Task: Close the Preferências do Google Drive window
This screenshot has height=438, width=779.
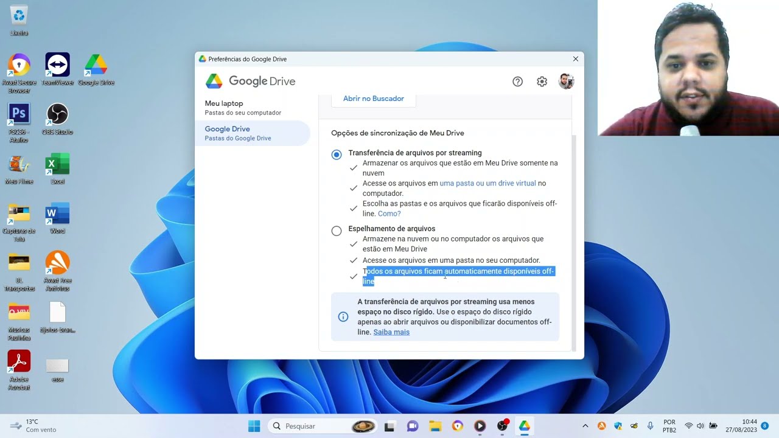Action: point(575,59)
